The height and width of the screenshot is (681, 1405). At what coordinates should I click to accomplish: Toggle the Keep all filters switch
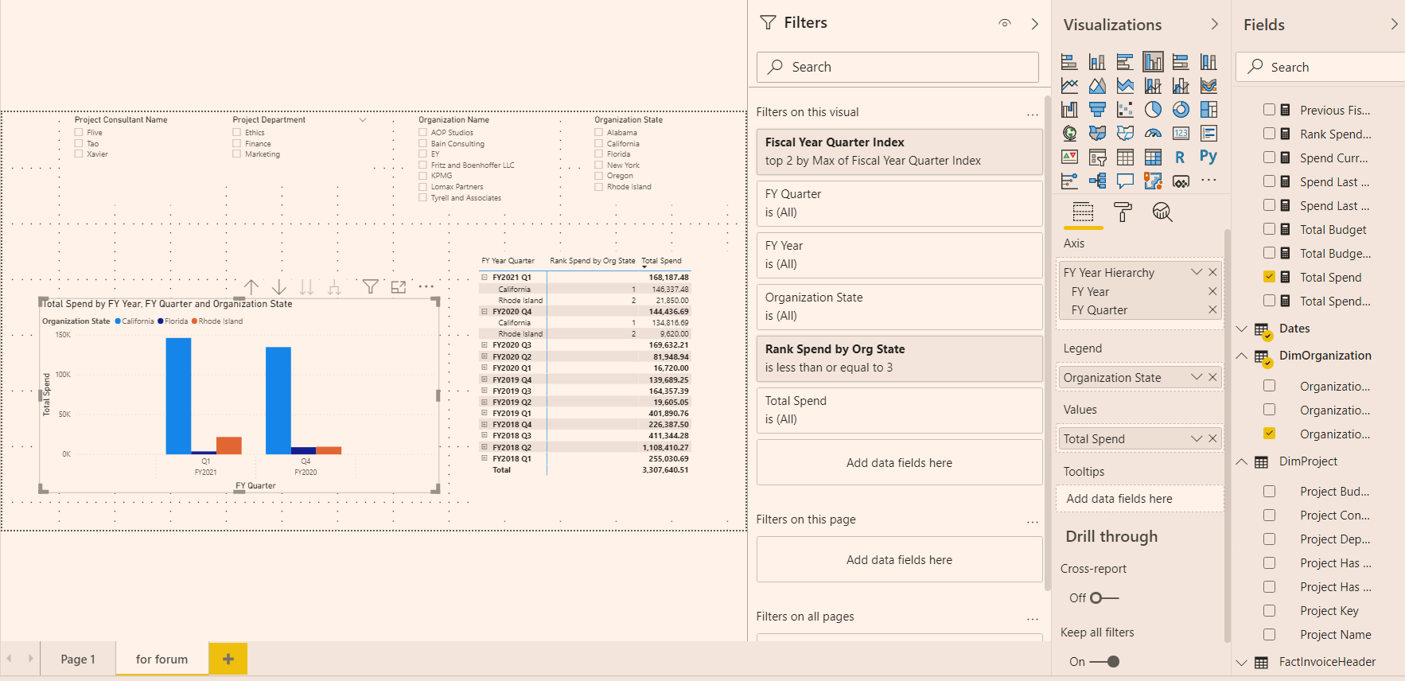pos(1105,661)
